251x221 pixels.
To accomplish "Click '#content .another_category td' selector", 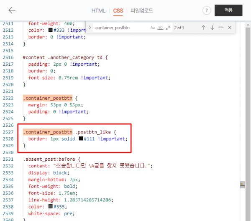I will (x=63, y=57).
